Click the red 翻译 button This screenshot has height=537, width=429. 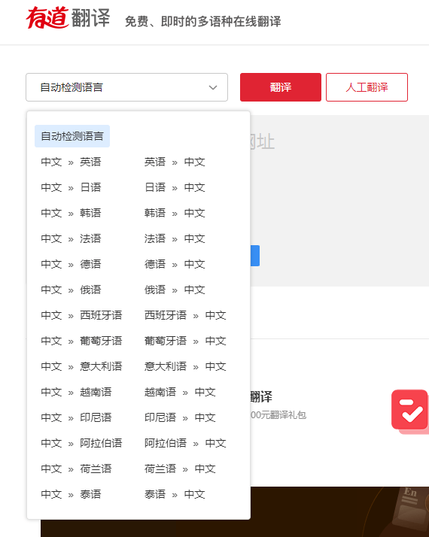point(280,87)
